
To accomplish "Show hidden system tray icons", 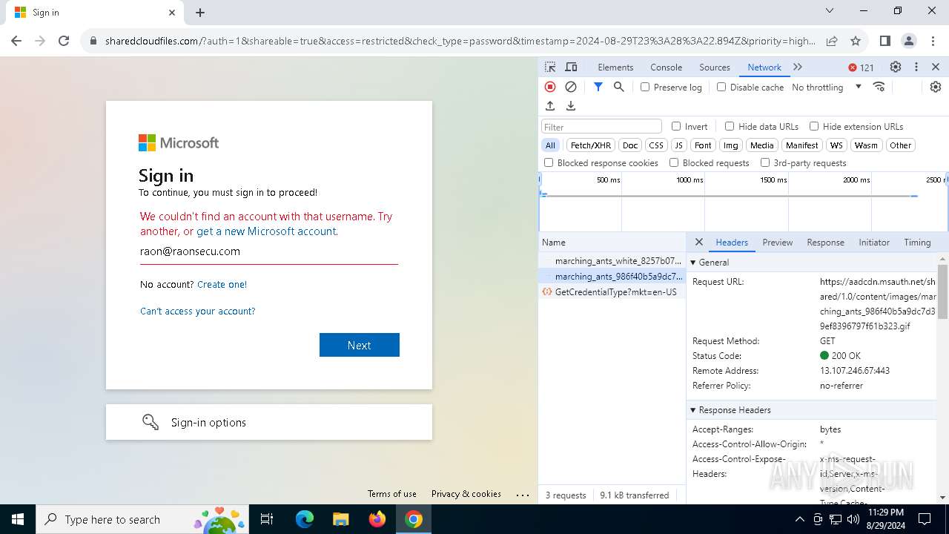I will [x=799, y=519].
